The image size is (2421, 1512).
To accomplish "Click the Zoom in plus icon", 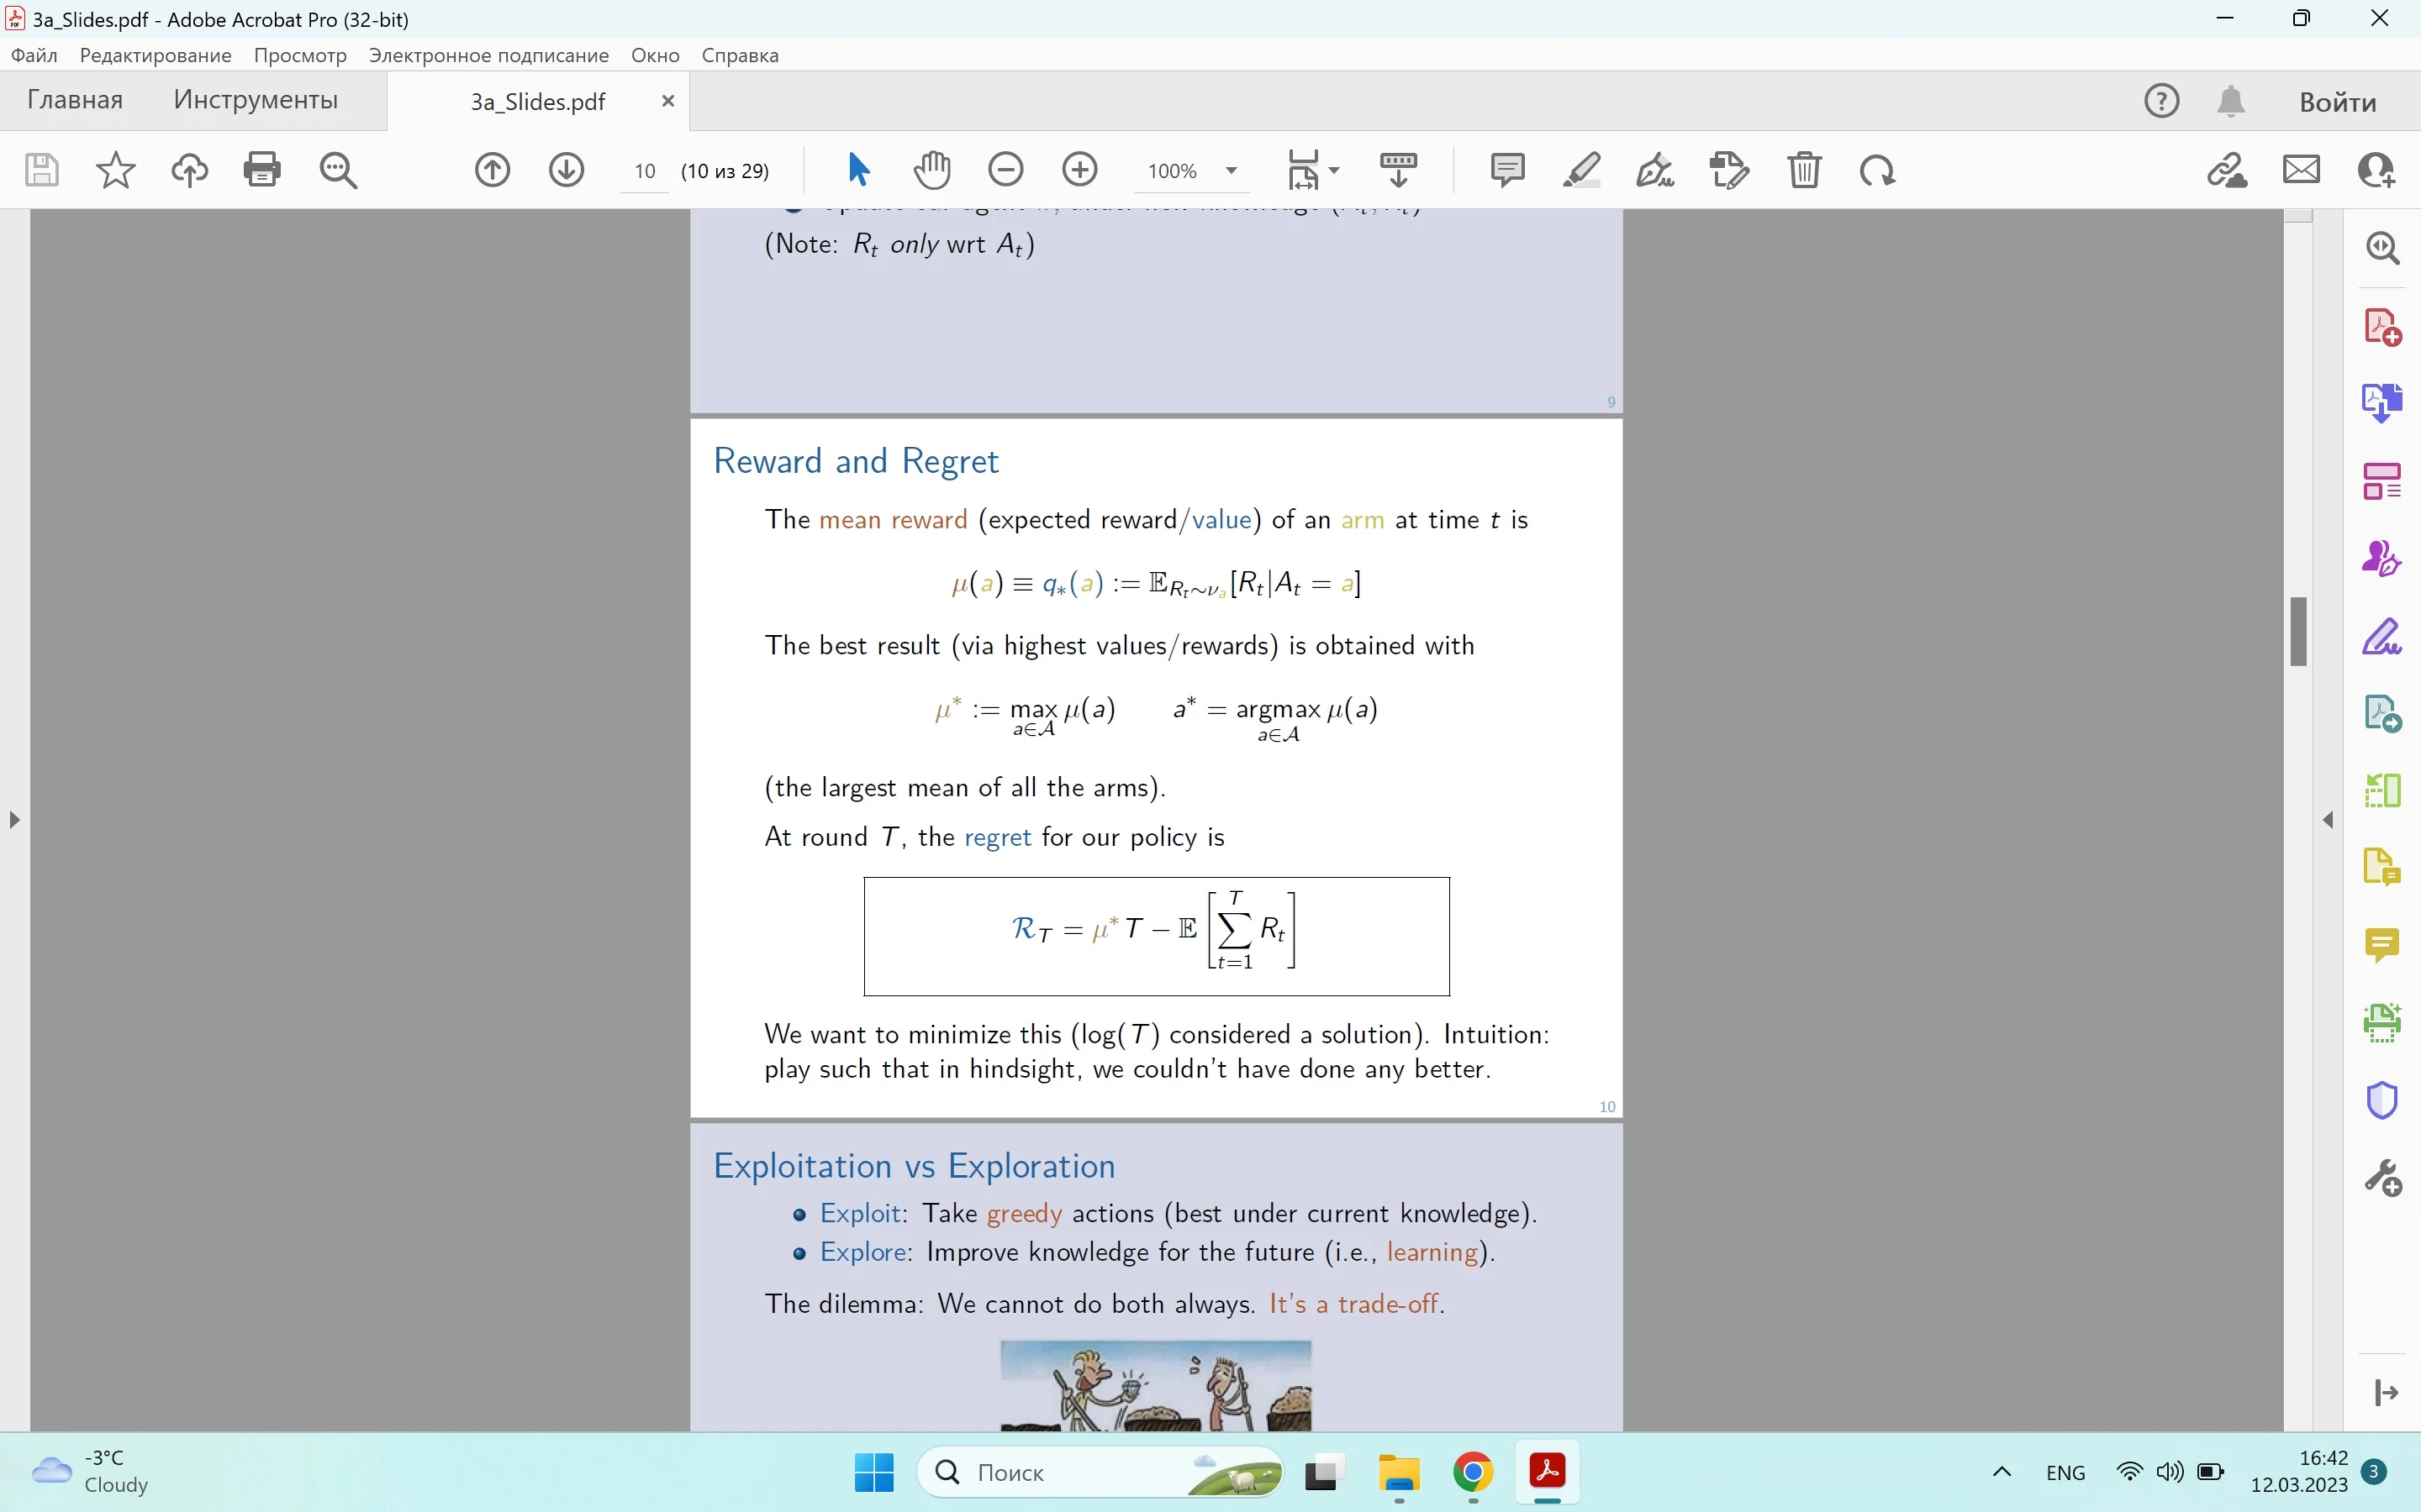I will (x=1079, y=170).
